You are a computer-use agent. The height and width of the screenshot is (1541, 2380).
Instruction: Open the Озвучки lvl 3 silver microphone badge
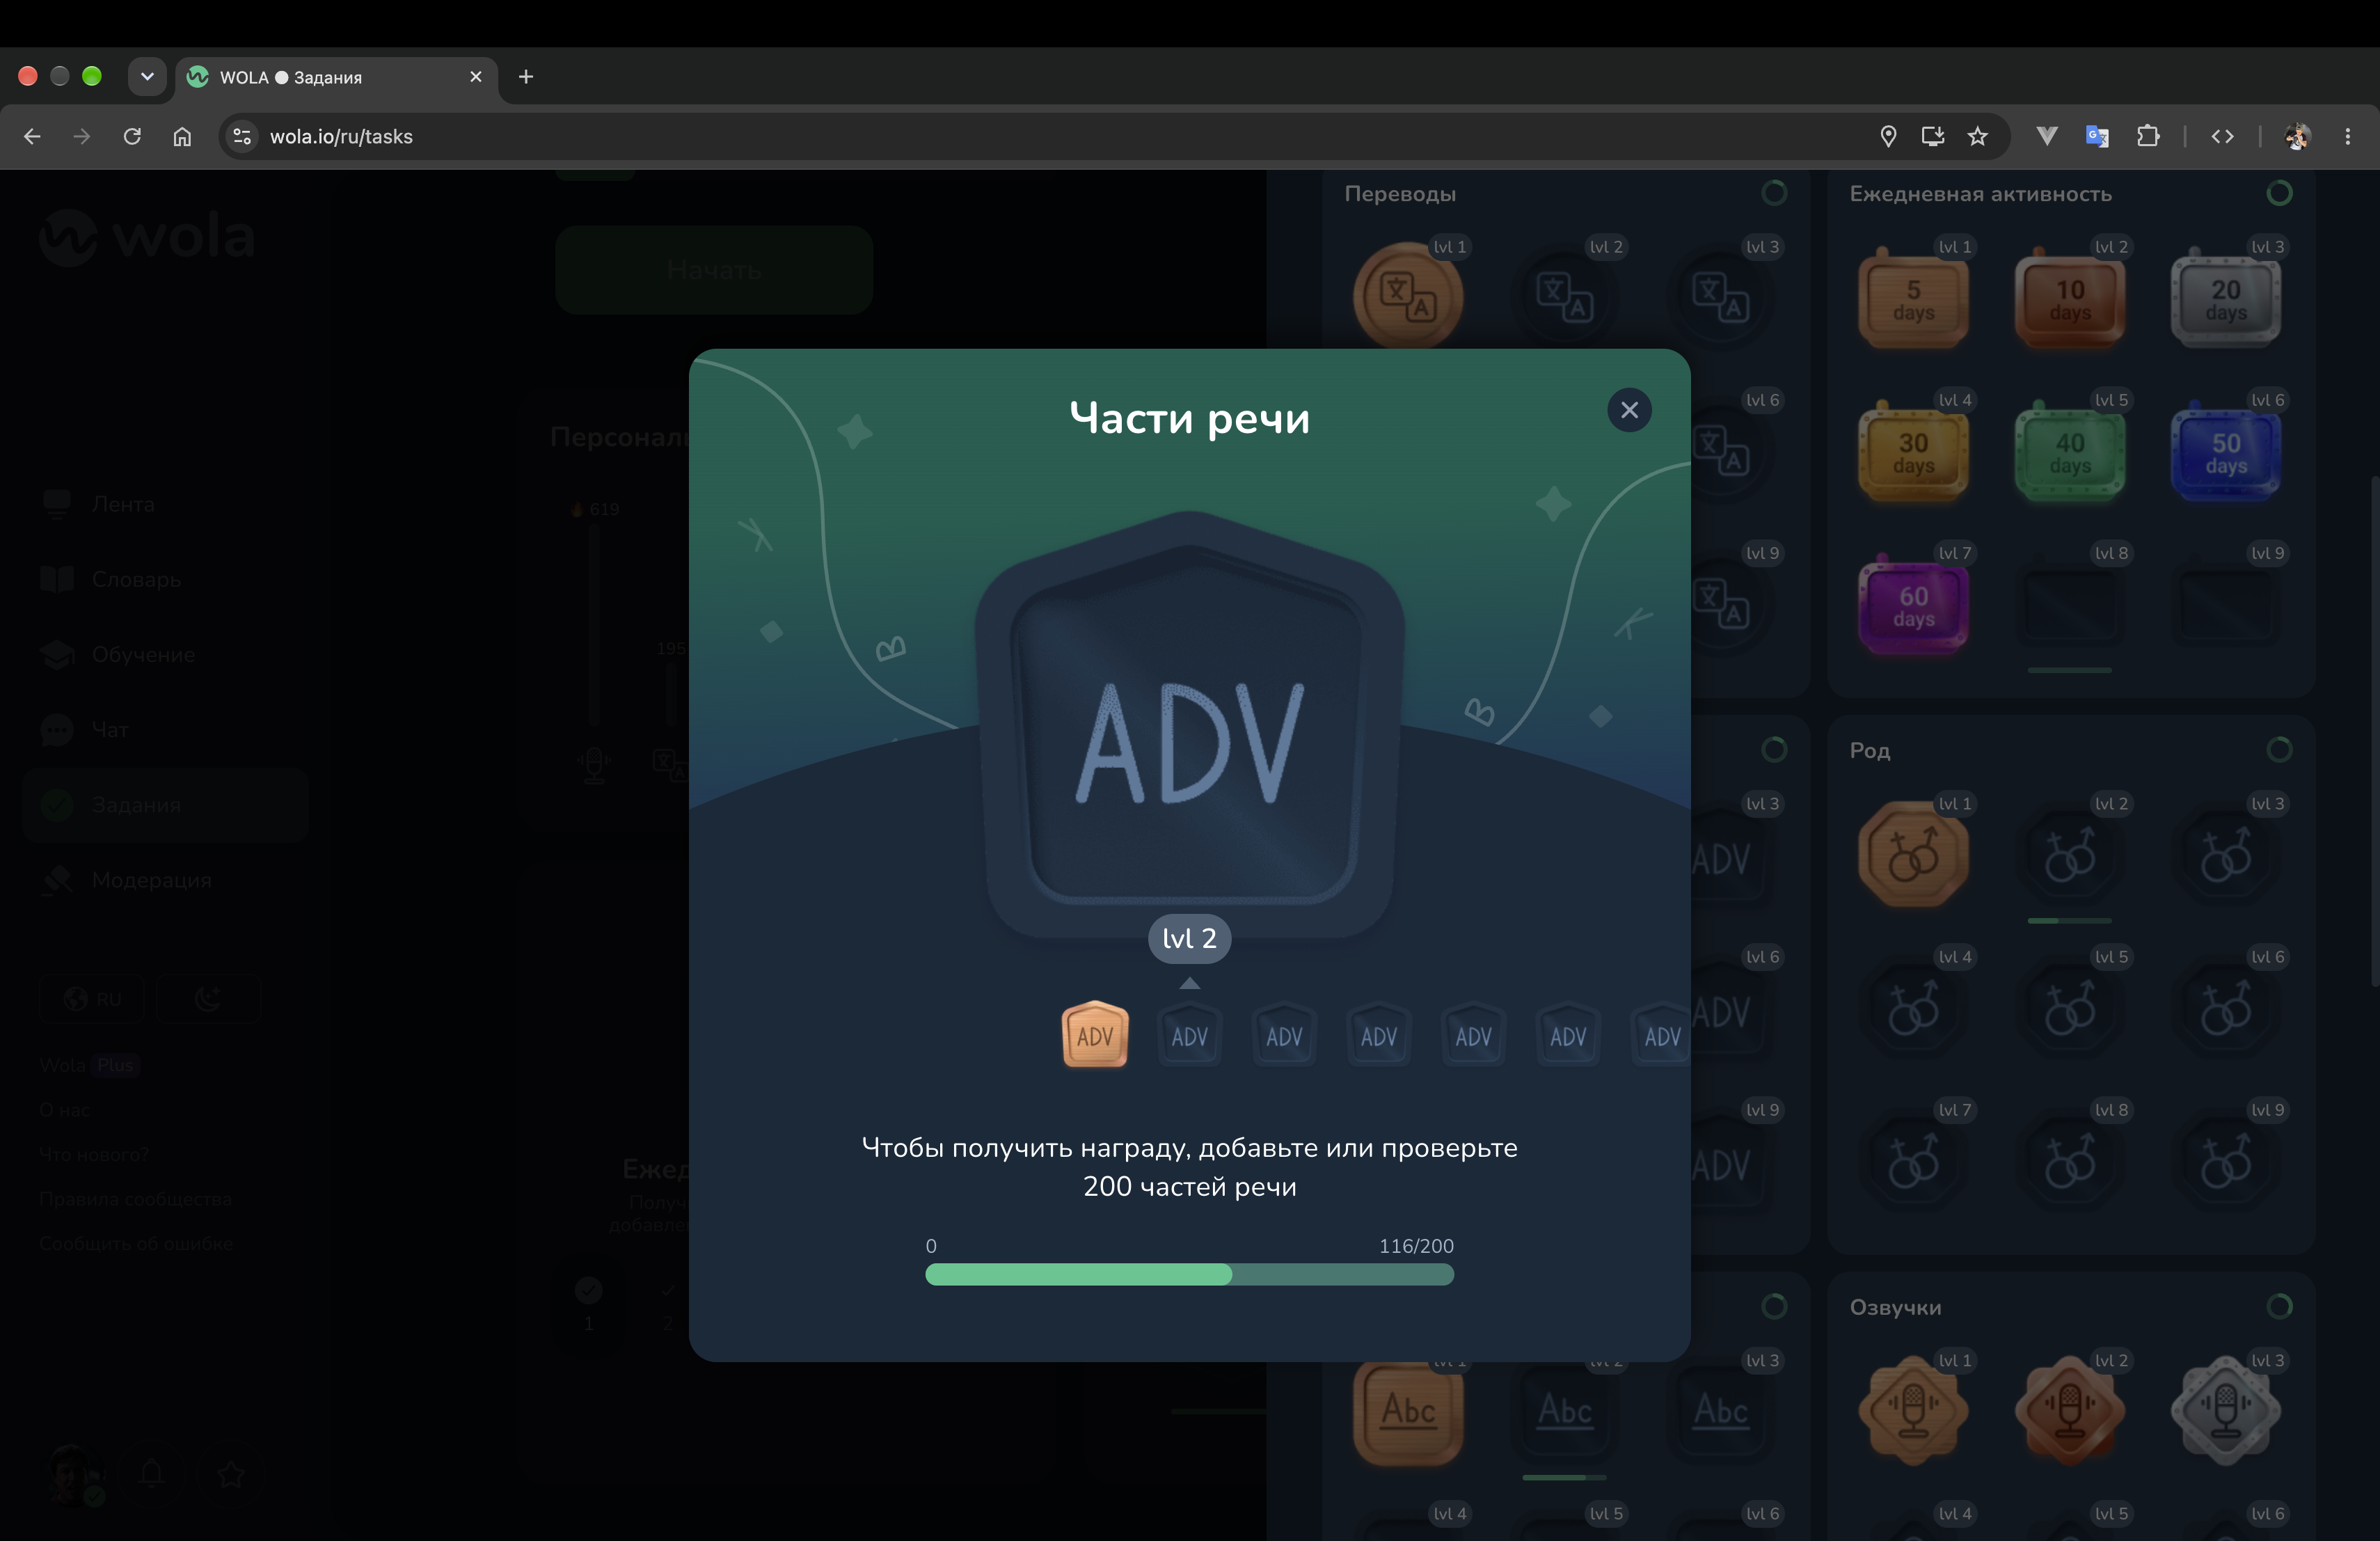click(2225, 1410)
